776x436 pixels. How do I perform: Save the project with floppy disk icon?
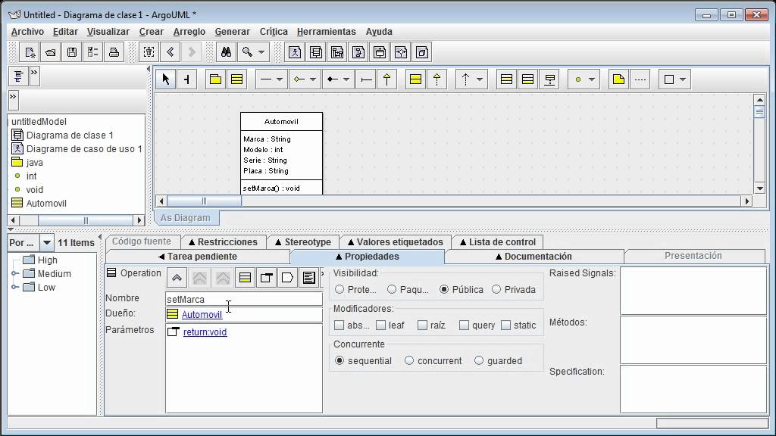[x=72, y=52]
